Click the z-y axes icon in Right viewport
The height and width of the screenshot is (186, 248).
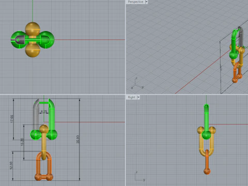pyautogui.click(x=139, y=176)
